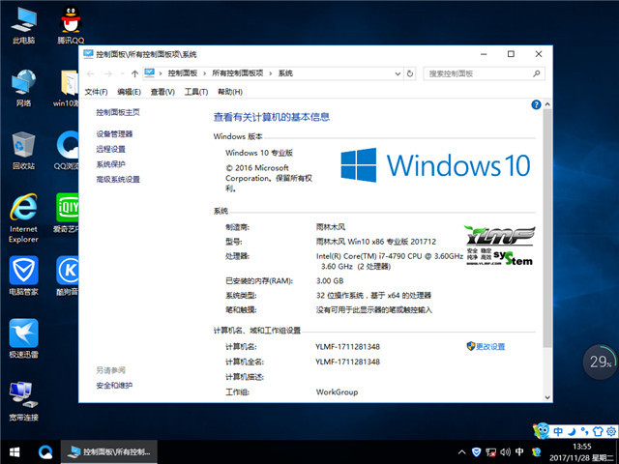Launch Internet Explorer from the desktop
This screenshot has height=464, width=619.
tap(23, 217)
